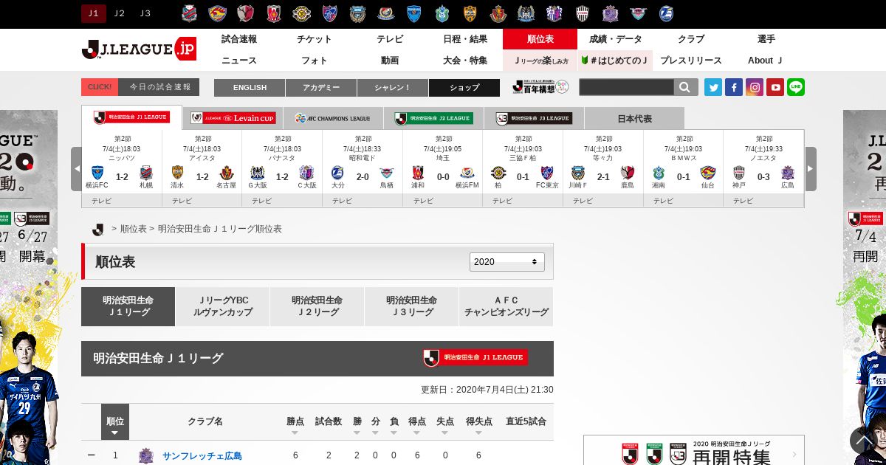
Task: Open the チケット navigation menu item
Action: point(315,39)
